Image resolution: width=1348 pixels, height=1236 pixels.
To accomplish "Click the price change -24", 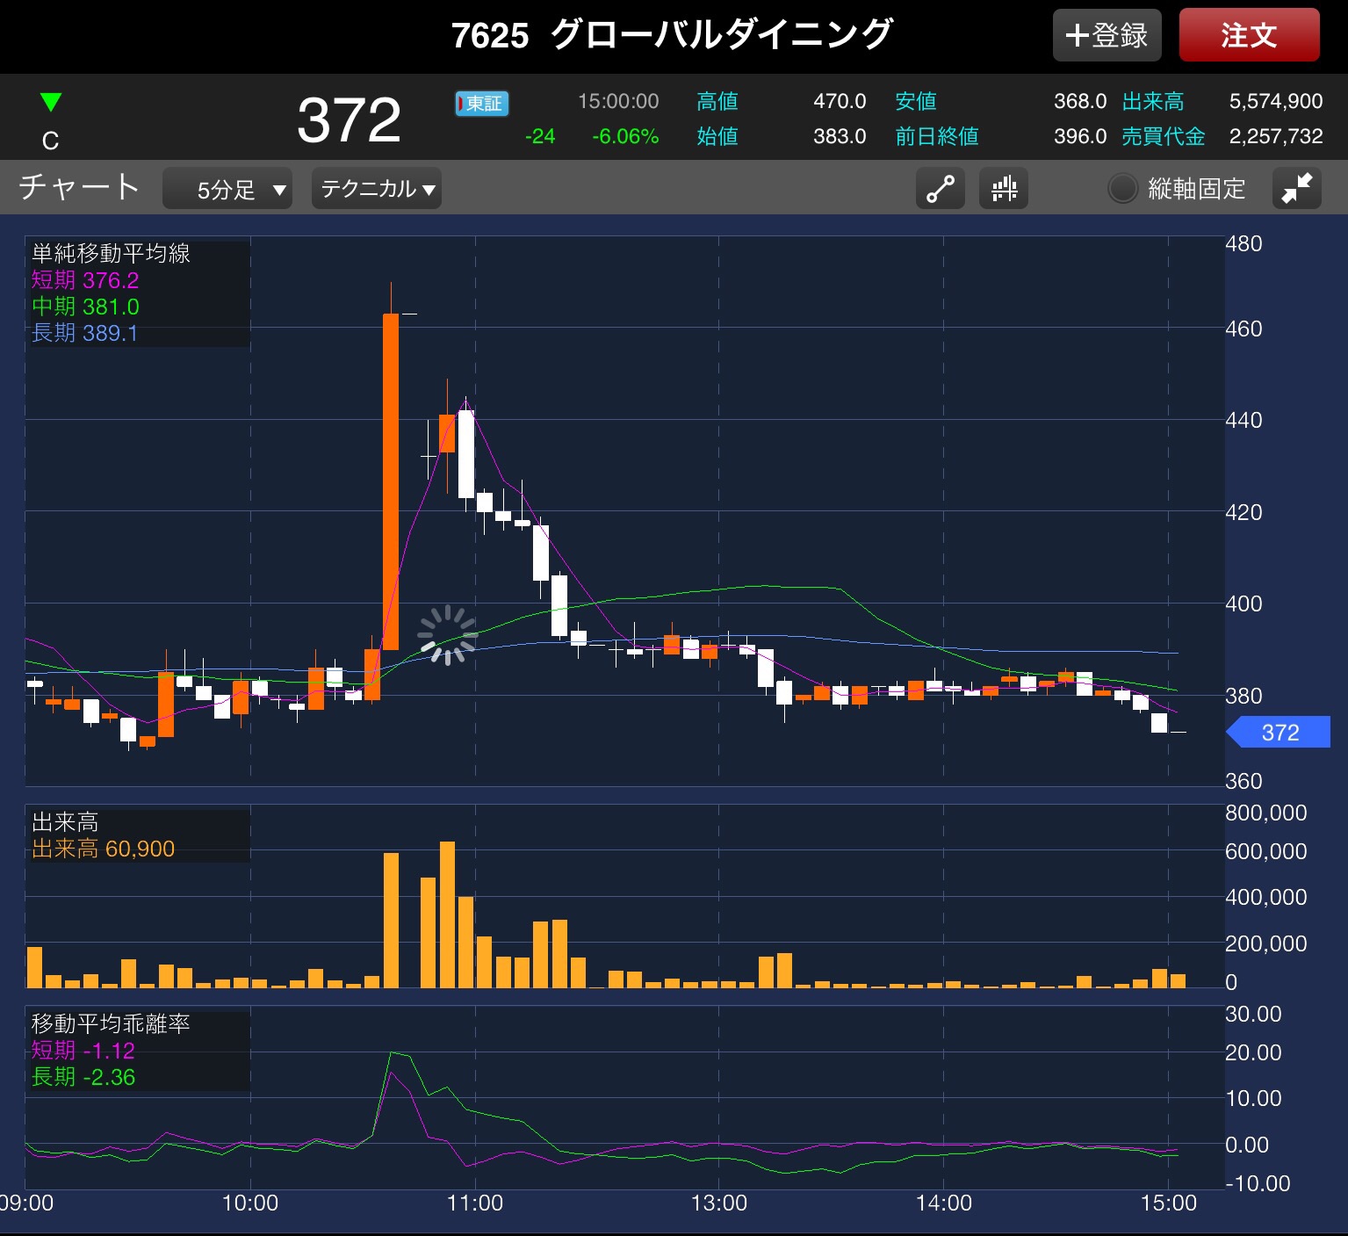I will pos(540,137).
